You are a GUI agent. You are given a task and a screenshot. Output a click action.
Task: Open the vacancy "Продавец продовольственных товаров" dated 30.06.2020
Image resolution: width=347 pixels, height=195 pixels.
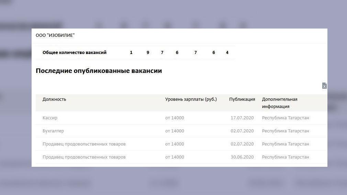[84, 157]
